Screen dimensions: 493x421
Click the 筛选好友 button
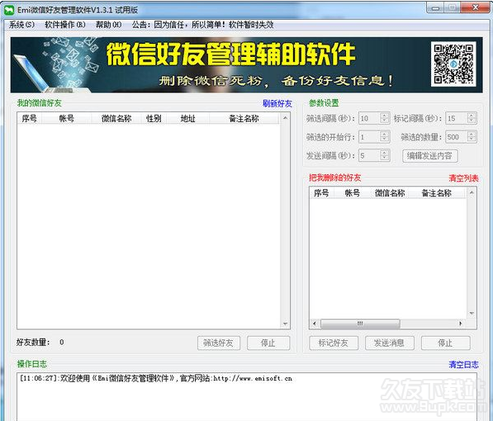click(219, 343)
